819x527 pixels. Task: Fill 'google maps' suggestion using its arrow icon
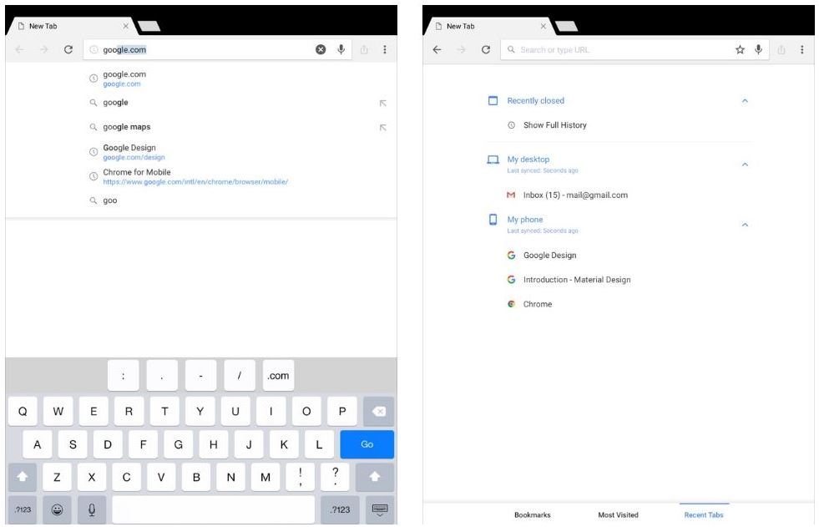(x=383, y=128)
